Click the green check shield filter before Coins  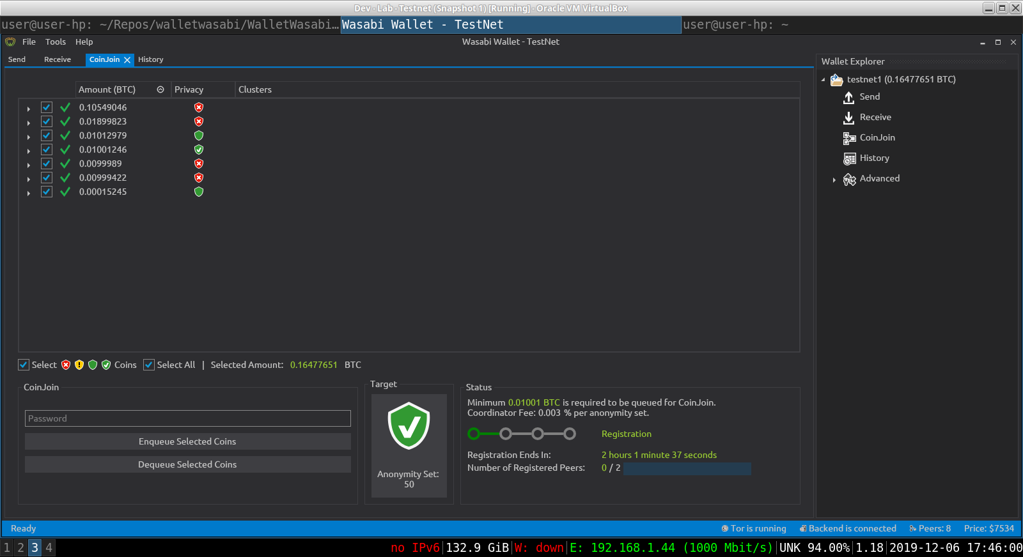[x=106, y=365]
